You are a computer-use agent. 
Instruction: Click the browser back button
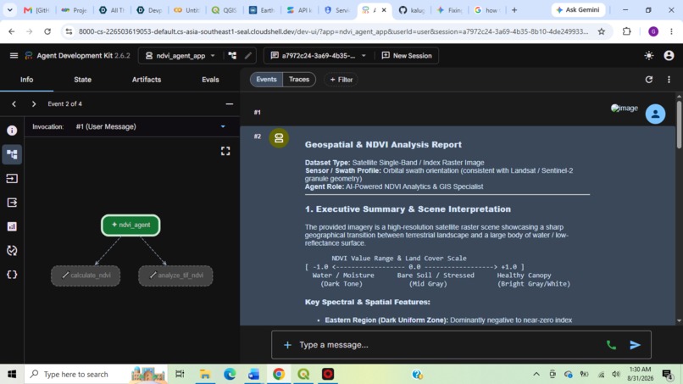click(x=12, y=31)
